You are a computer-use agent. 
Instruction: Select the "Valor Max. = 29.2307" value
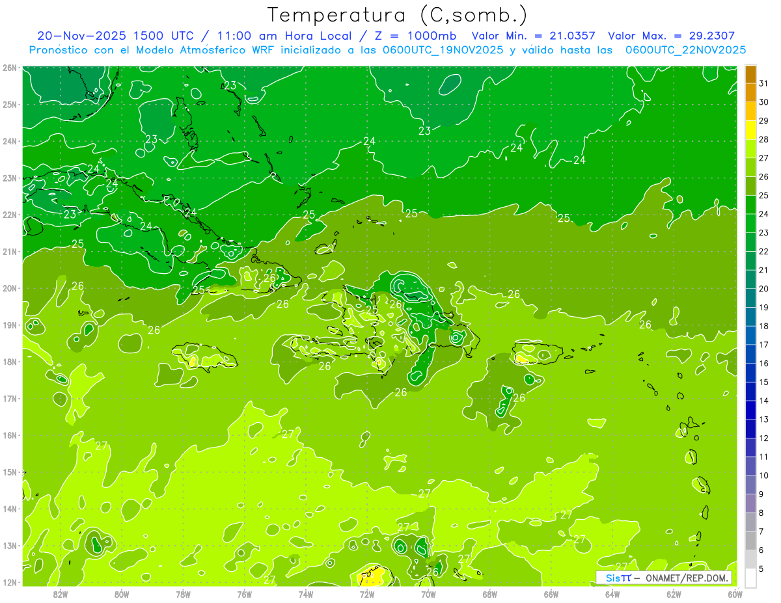pos(671,36)
